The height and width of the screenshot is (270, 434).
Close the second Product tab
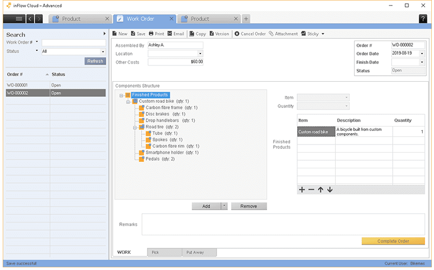(x=236, y=19)
